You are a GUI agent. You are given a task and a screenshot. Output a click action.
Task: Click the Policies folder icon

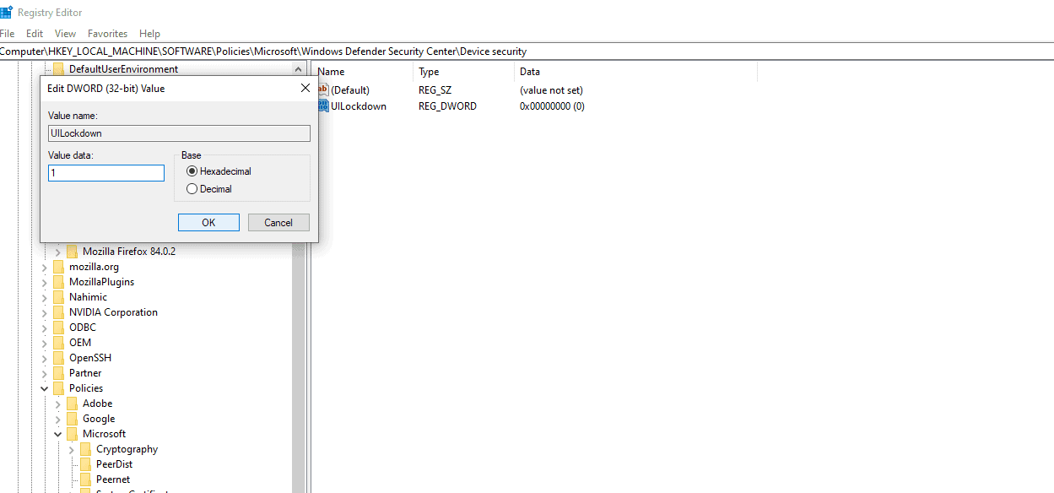point(58,388)
